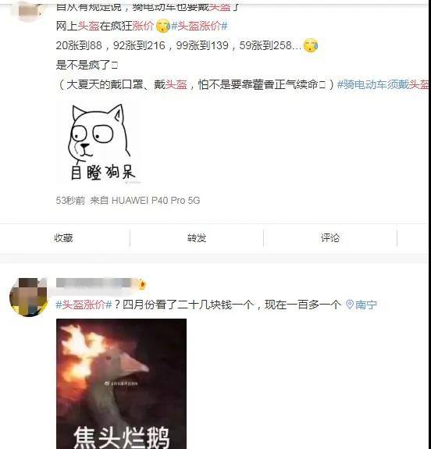Click 转发 to repost the post
The image size is (431, 449).
[197, 238]
